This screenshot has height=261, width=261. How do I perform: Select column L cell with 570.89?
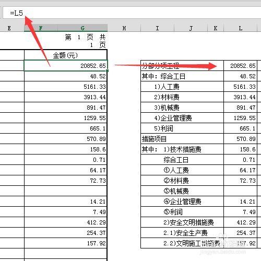240,139
